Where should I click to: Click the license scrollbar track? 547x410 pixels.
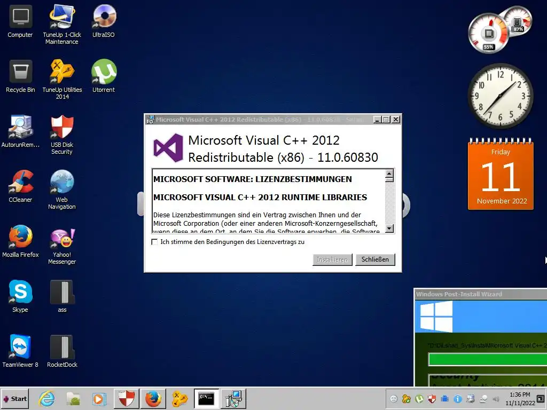(x=389, y=203)
